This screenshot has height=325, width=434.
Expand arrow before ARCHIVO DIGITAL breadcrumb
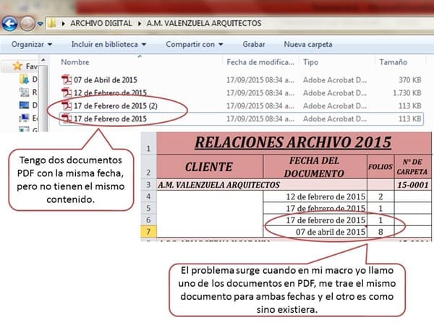pyautogui.click(x=64, y=24)
